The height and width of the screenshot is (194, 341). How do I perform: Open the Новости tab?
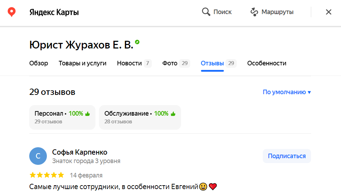134,63
